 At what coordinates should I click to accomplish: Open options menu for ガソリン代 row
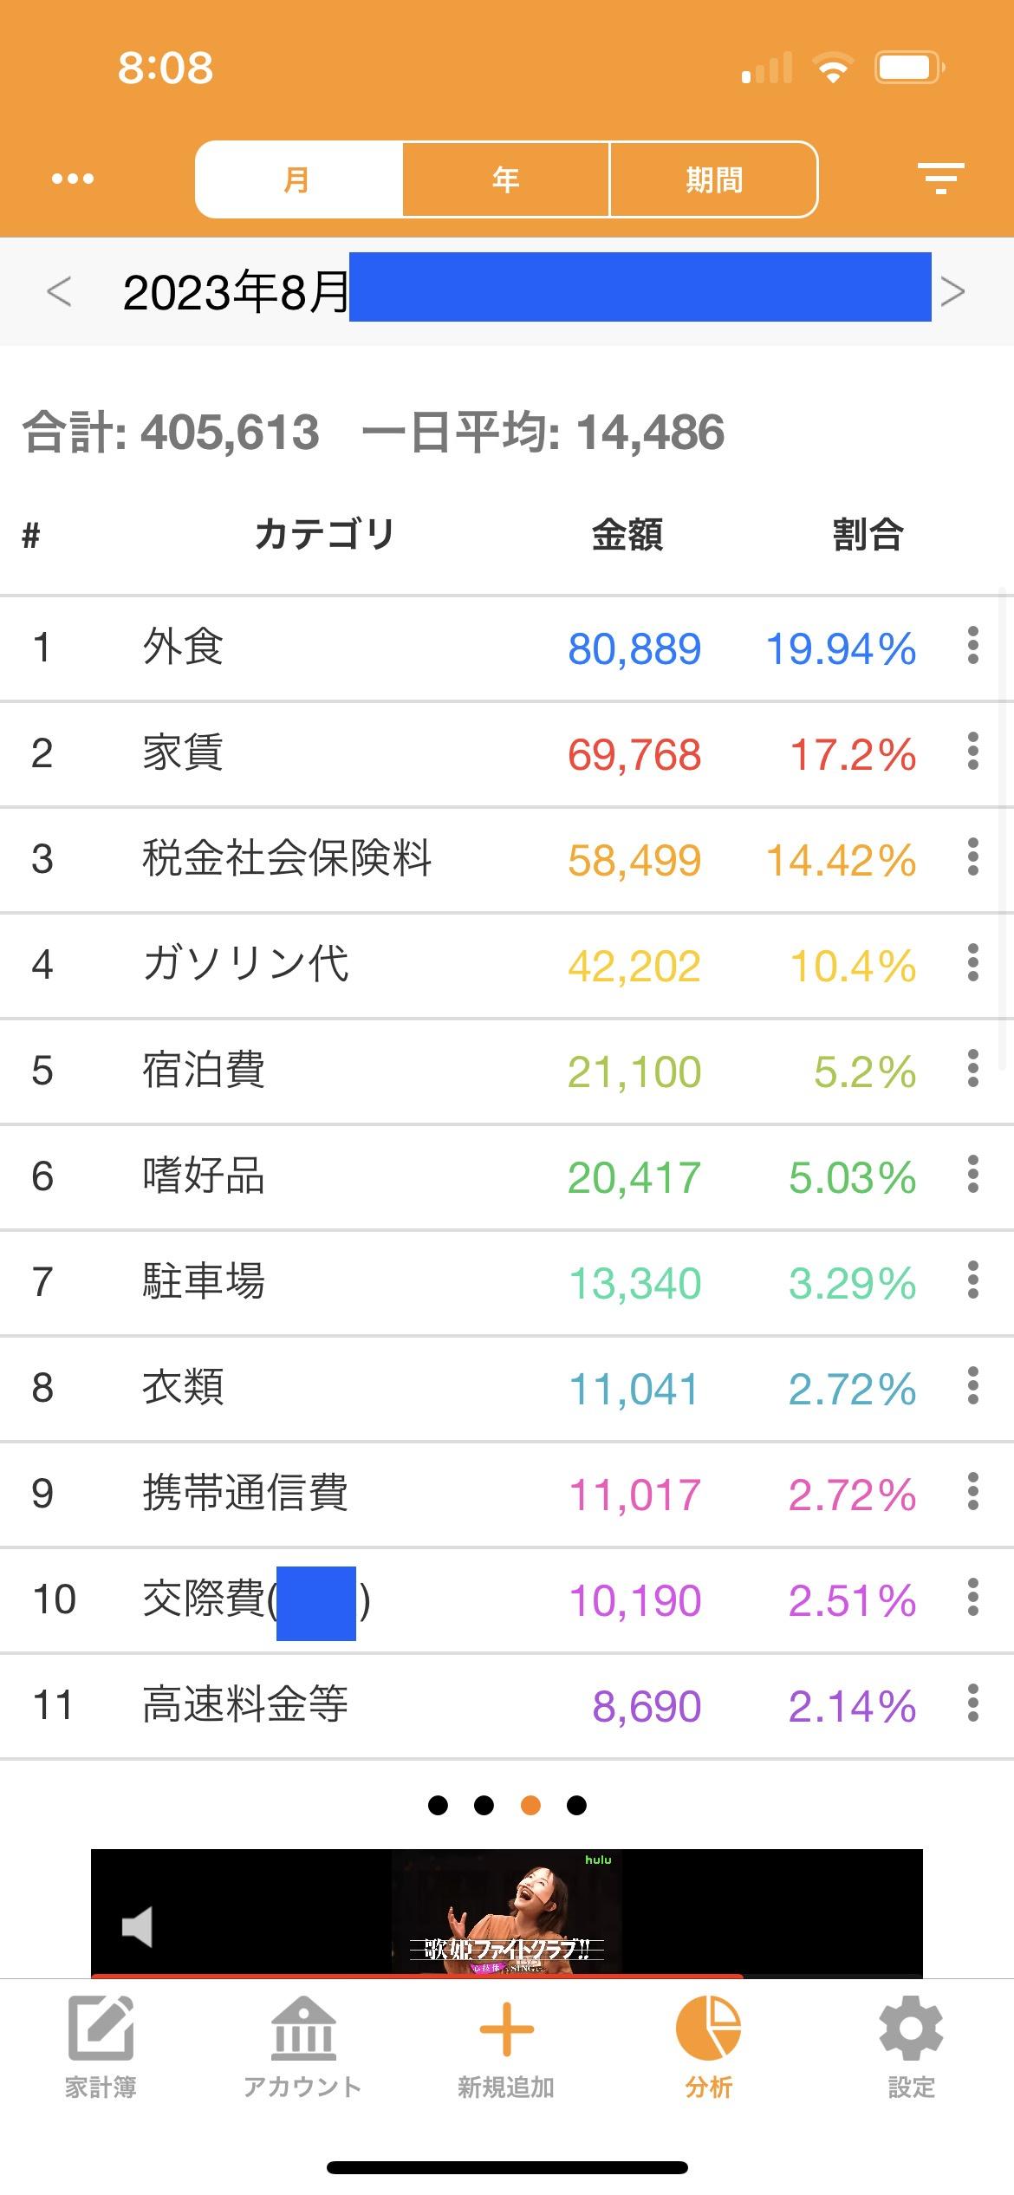point(973,963)
